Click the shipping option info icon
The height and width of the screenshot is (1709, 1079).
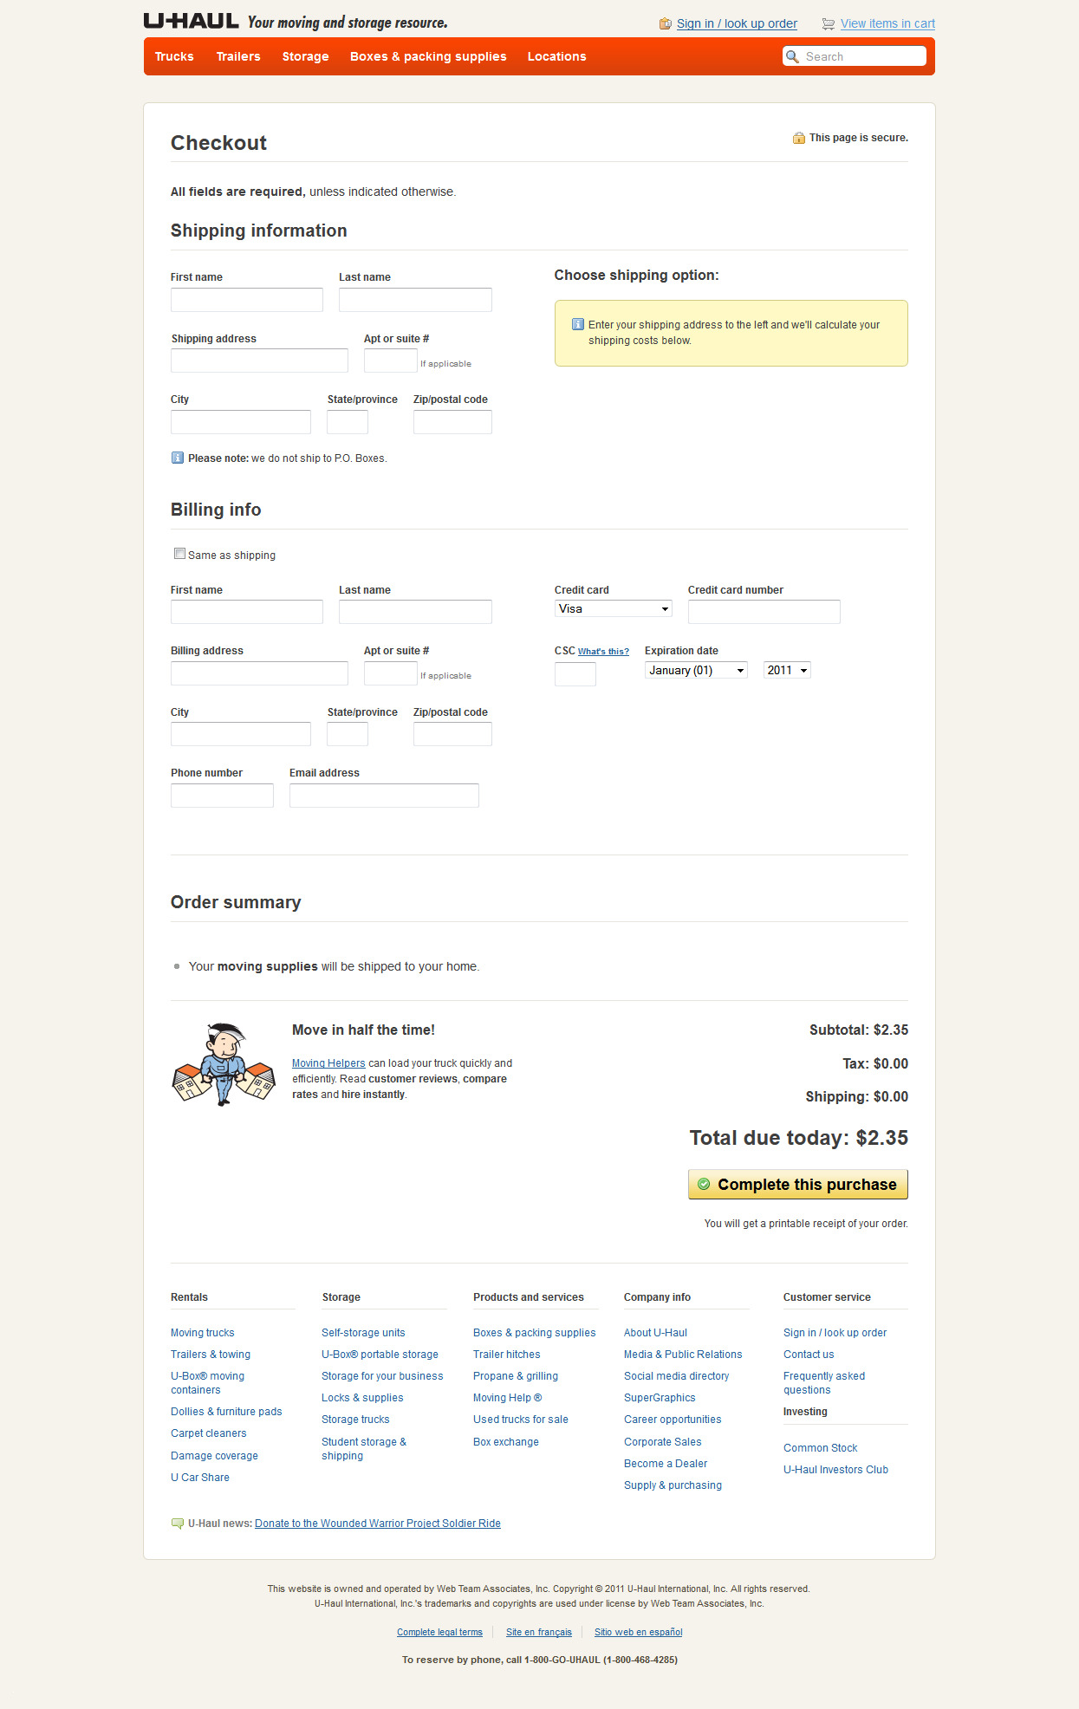point(578,324)
